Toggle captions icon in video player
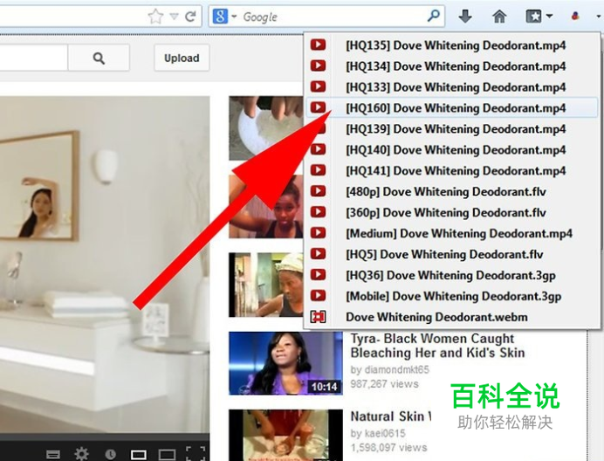The image size is (604, 461). click(52, 454)
